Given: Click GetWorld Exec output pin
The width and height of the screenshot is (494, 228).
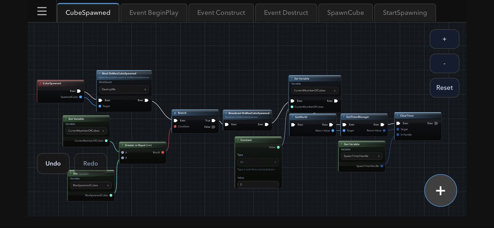Looking at the screenshot, I should pyautogui.click(x=332, y=124).
